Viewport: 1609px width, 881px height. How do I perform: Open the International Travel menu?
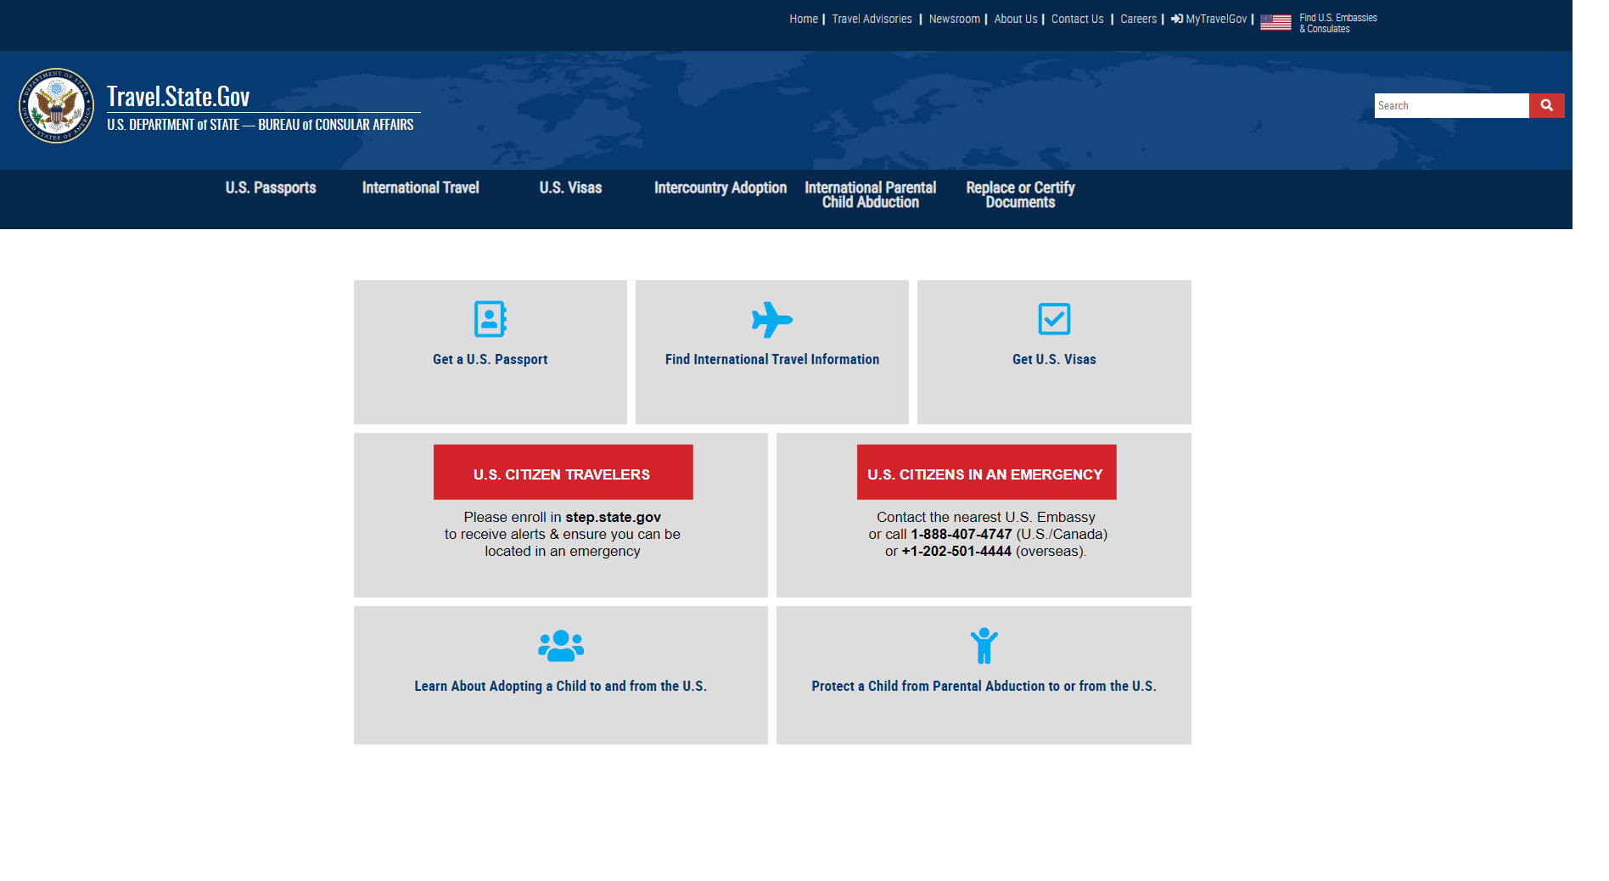(x=421, y=188)
